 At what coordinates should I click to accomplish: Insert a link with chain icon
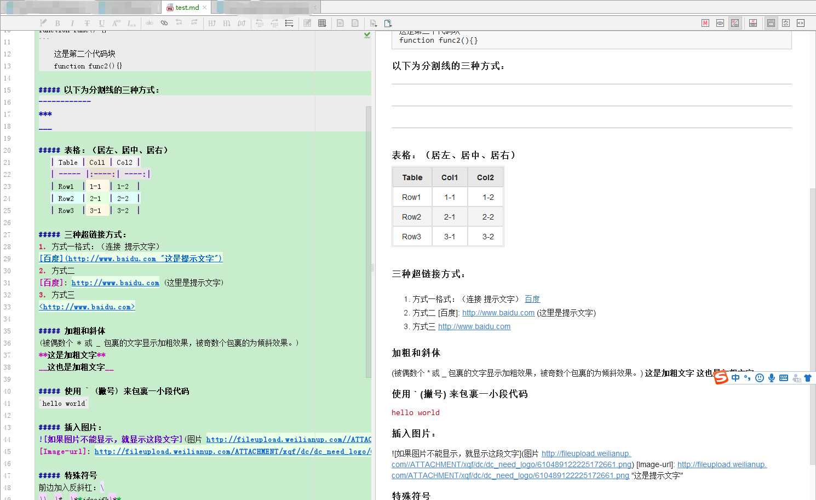coord(164,23)
